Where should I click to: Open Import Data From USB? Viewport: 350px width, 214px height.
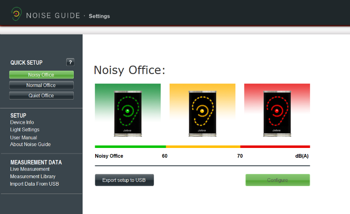tap(35, 184)
